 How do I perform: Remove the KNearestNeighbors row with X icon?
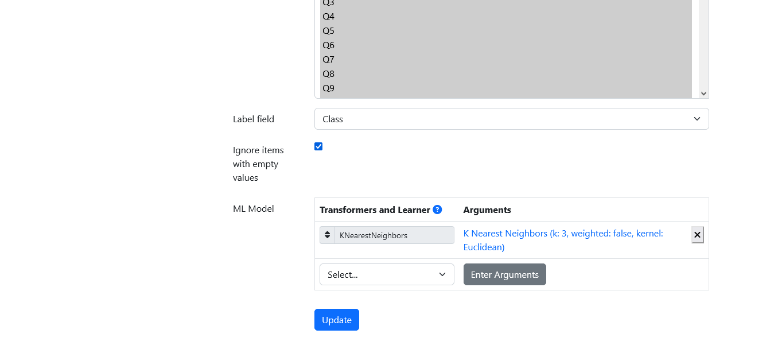click(698, 235)
